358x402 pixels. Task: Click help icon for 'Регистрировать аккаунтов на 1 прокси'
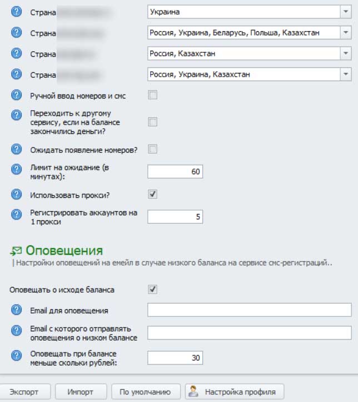click(x=16, y=213)
